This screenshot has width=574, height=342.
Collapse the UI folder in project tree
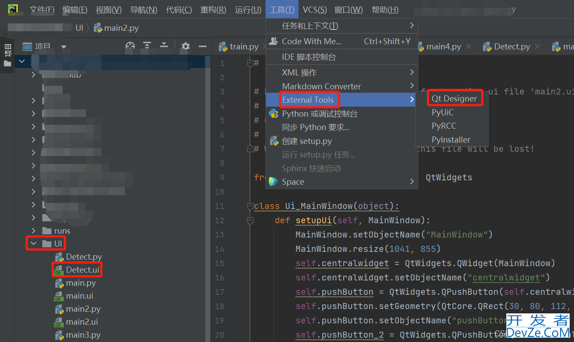33,244
